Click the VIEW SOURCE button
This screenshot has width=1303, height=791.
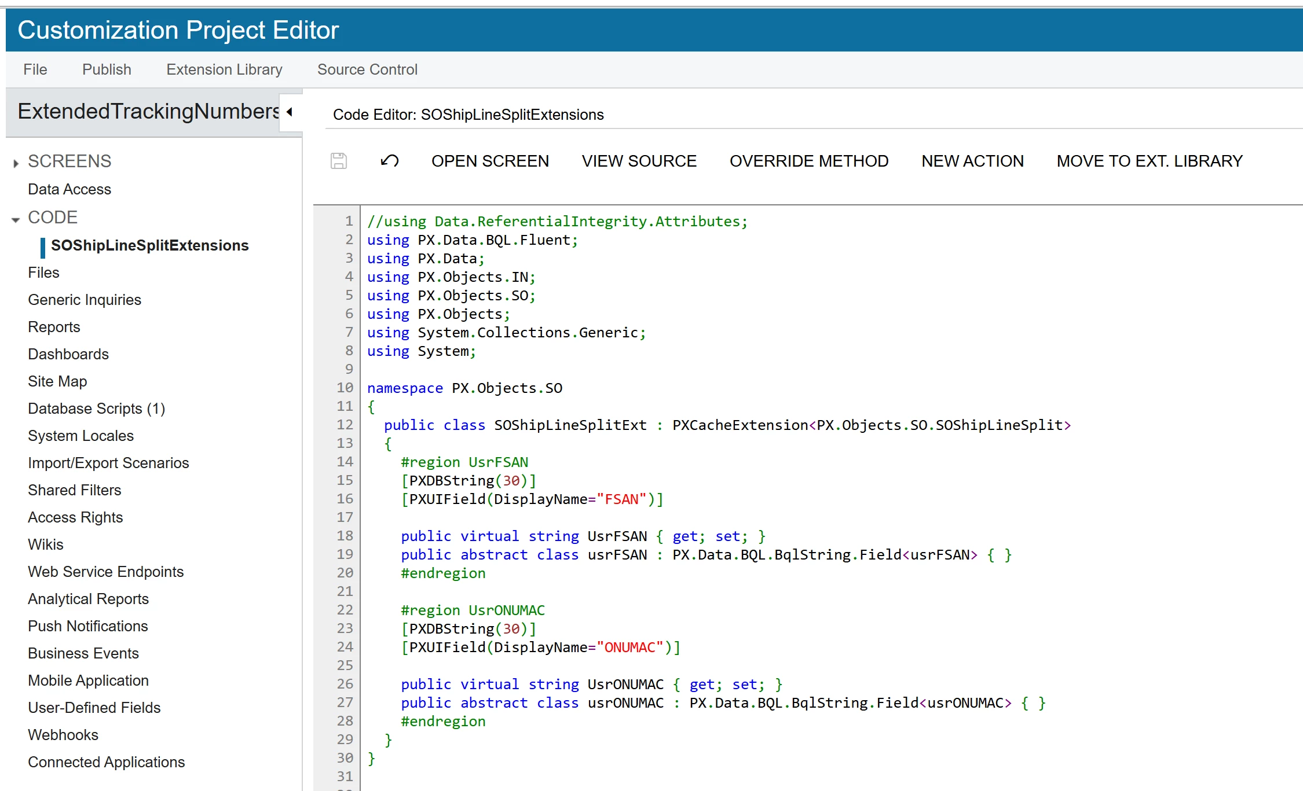tap(639, 161)
